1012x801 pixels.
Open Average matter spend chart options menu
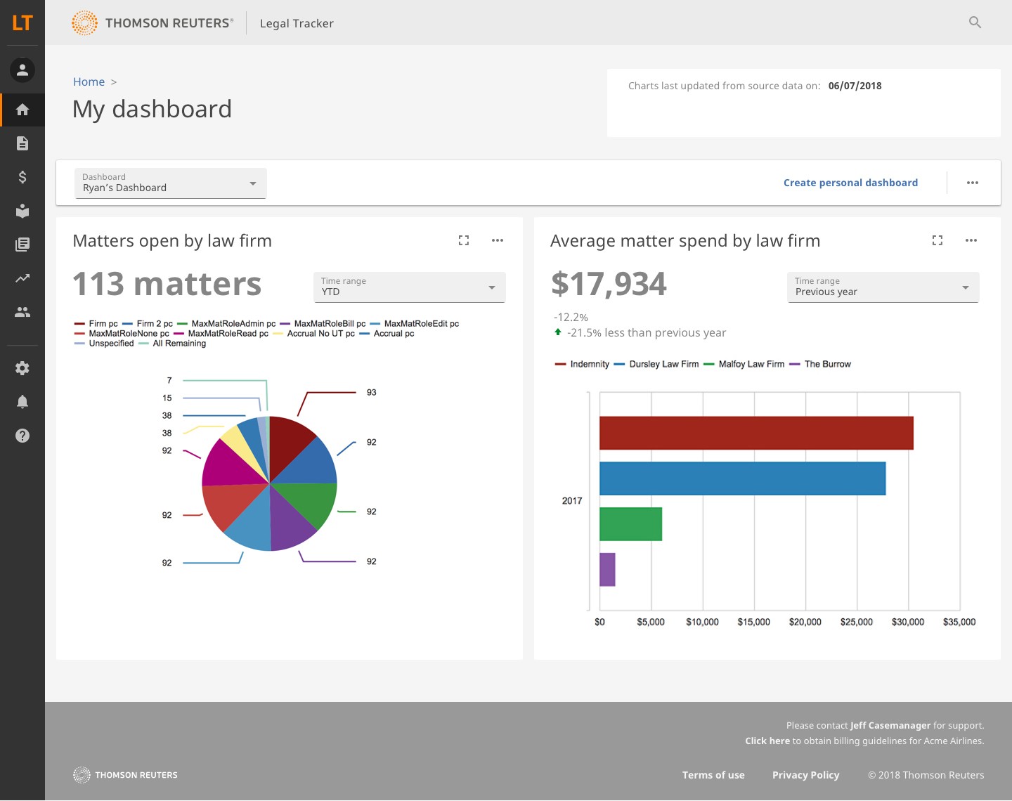coord(971,240)
